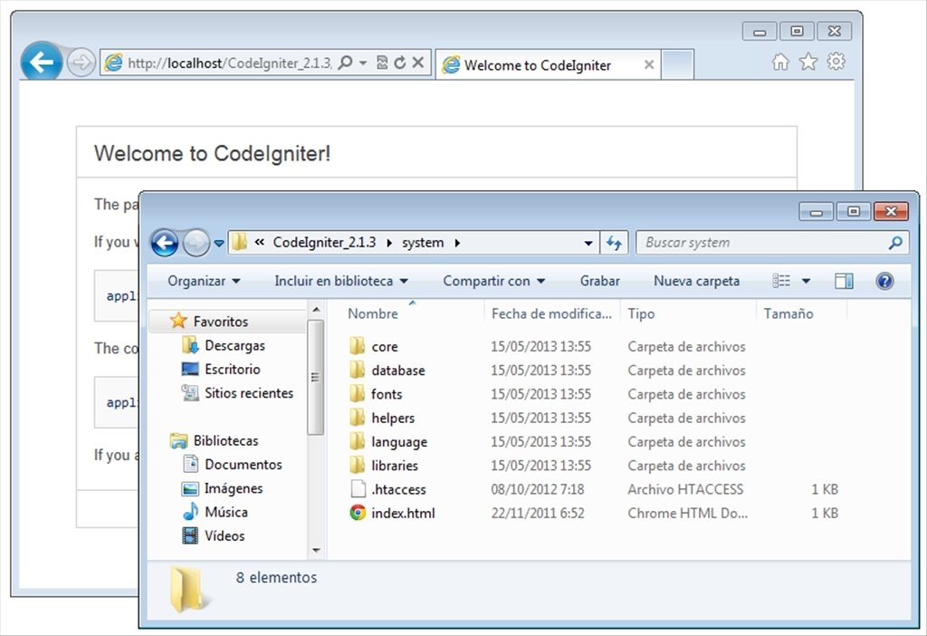Toggle compatibility view in the address bar

(383, 63)
